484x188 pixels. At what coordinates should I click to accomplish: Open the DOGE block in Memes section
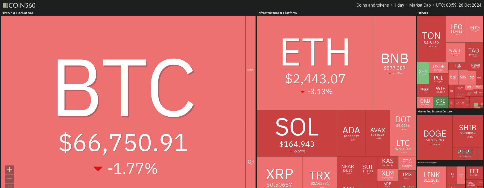point(435,137)
